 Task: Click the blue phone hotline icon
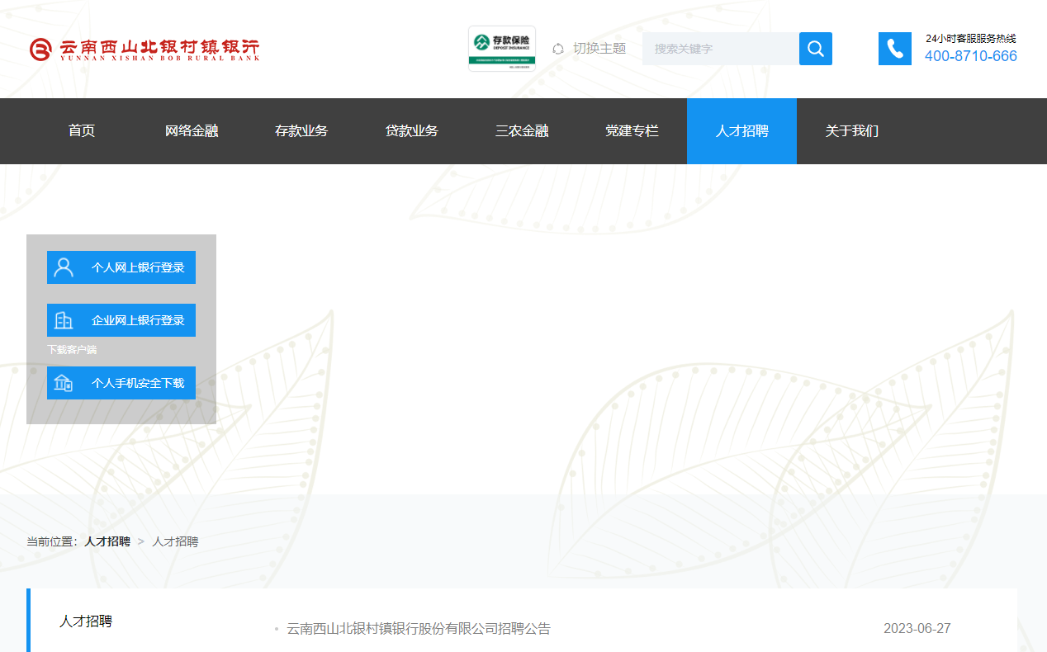pyautogui.click(x=894, y=49)
